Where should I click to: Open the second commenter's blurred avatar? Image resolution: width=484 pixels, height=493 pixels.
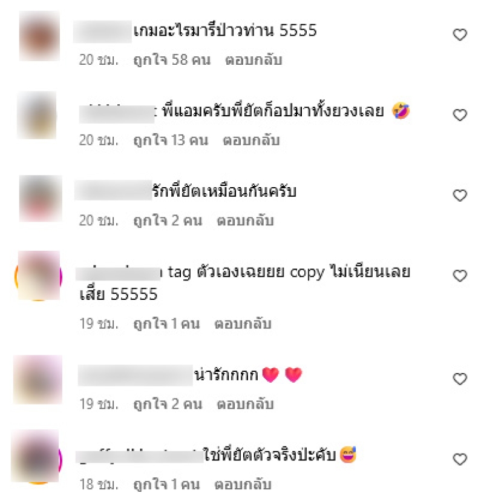(37, 115)
